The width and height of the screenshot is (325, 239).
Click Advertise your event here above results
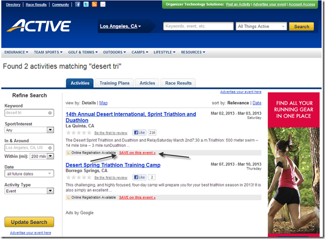click(x=241, y=92)
